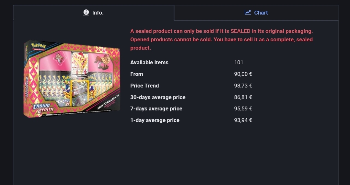This screenshot has height=185, width=350.
Task: Click the Price Trend label
Action: pos(145,86)
